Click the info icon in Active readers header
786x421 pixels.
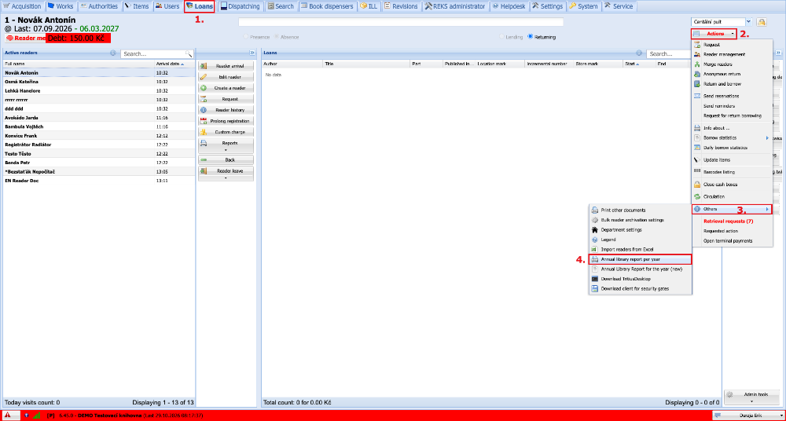pos(112,53)
